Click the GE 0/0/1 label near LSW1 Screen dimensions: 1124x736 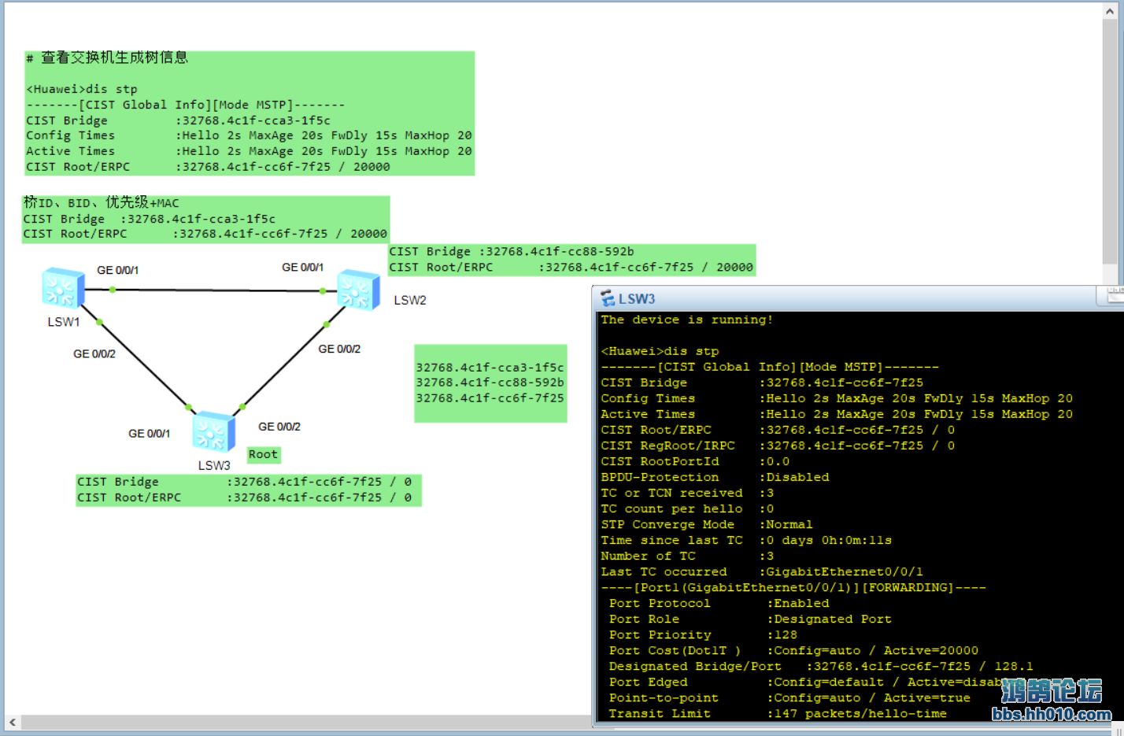click(x=117, y=270)
